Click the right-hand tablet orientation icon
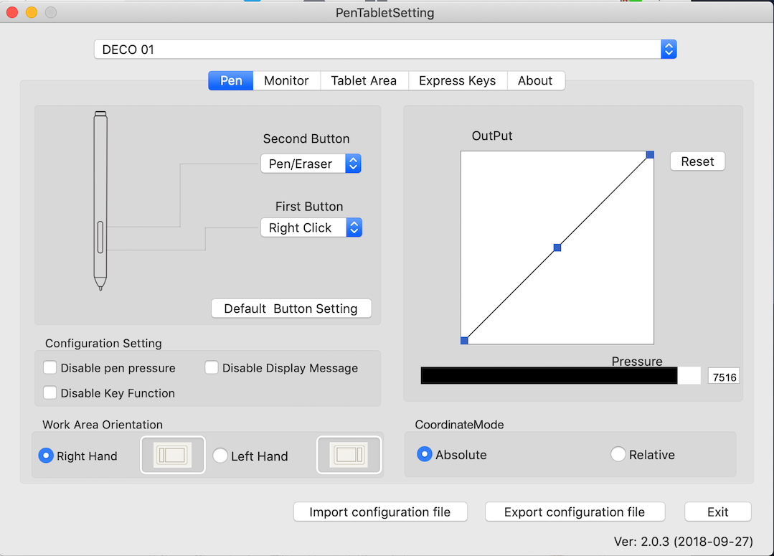Image resolution: width=774 pixels, height=556 pixels. (173, 455)
